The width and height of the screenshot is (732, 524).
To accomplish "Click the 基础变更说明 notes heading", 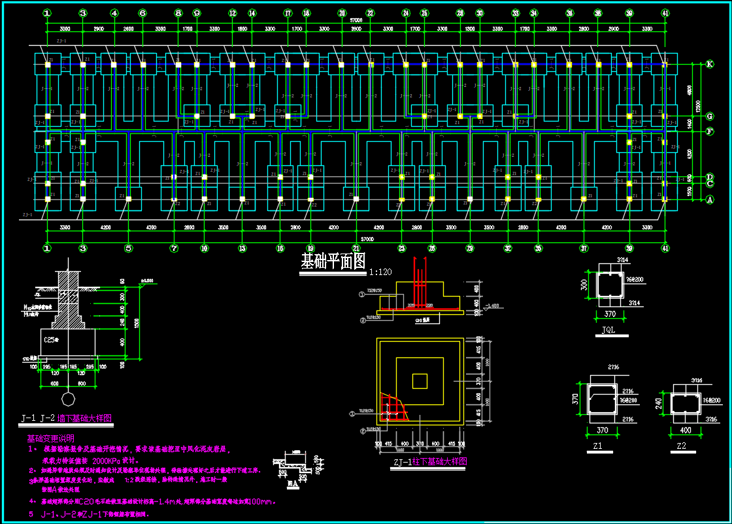I will pos(50,438).
